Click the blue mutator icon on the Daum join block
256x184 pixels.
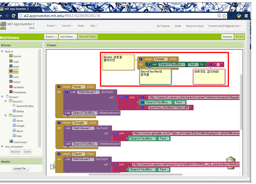[116, 164]
